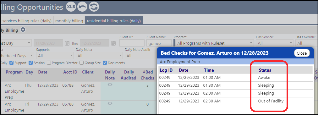Select the 01:30 AM bed check time

click(212, 85)
